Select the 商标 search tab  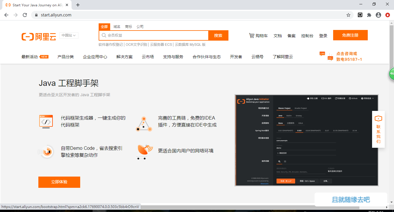[128, 27]
